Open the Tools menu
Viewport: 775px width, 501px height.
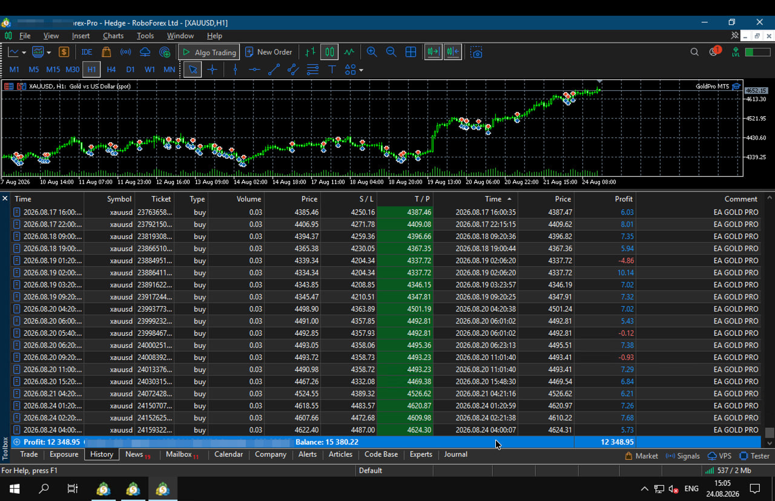pos(145,36)
